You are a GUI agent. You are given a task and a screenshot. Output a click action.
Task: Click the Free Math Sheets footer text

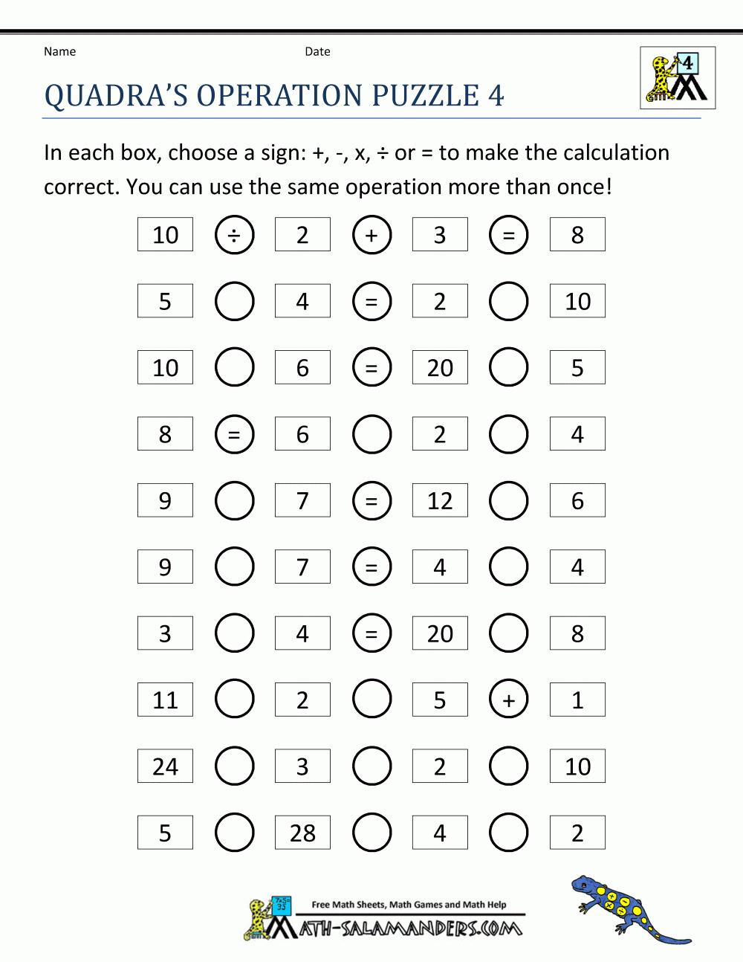click(409, 905)
